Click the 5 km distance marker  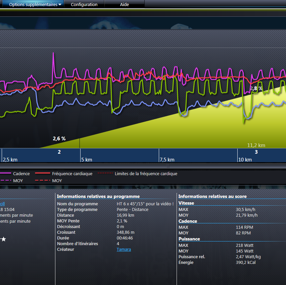(x=87, y=159)
